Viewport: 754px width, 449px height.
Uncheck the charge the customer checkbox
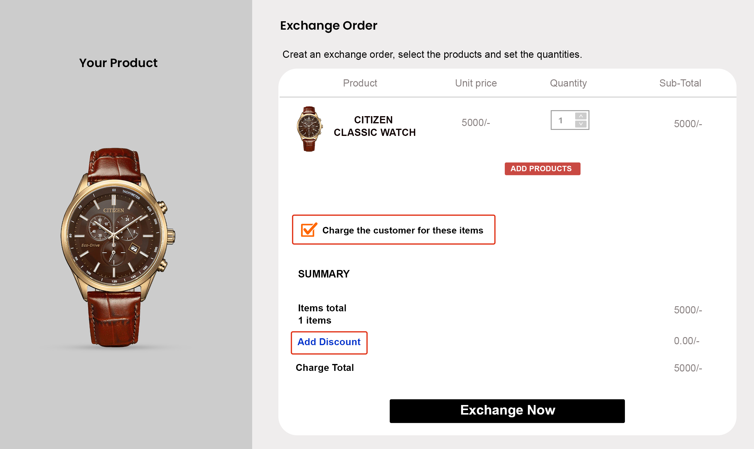click(309, 230)
